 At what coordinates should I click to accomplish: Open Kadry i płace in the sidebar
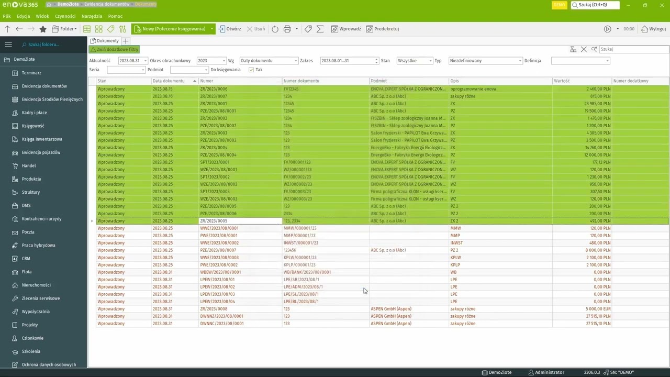tap(34, 113)
